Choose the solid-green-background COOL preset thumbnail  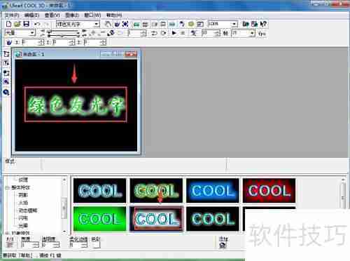100,219
